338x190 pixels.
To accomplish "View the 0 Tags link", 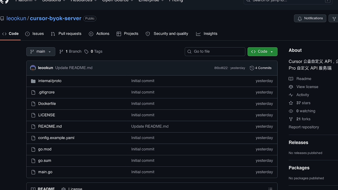I will [x=93, y=51].
